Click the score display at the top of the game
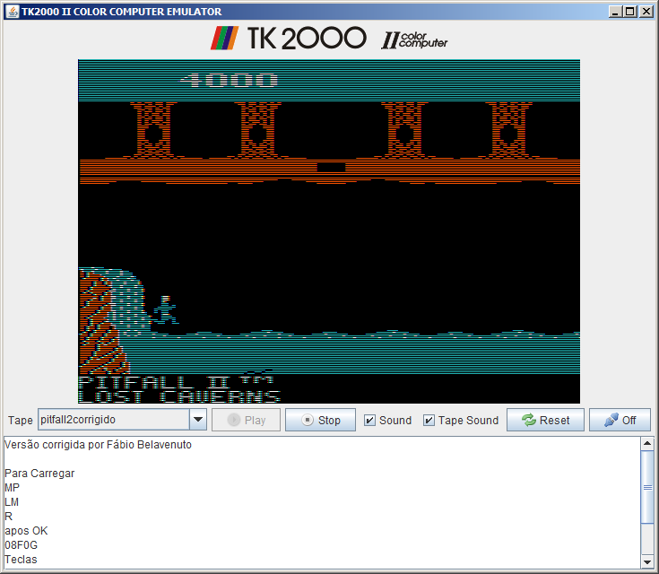The image size is (659, 574). pos(229,80)
